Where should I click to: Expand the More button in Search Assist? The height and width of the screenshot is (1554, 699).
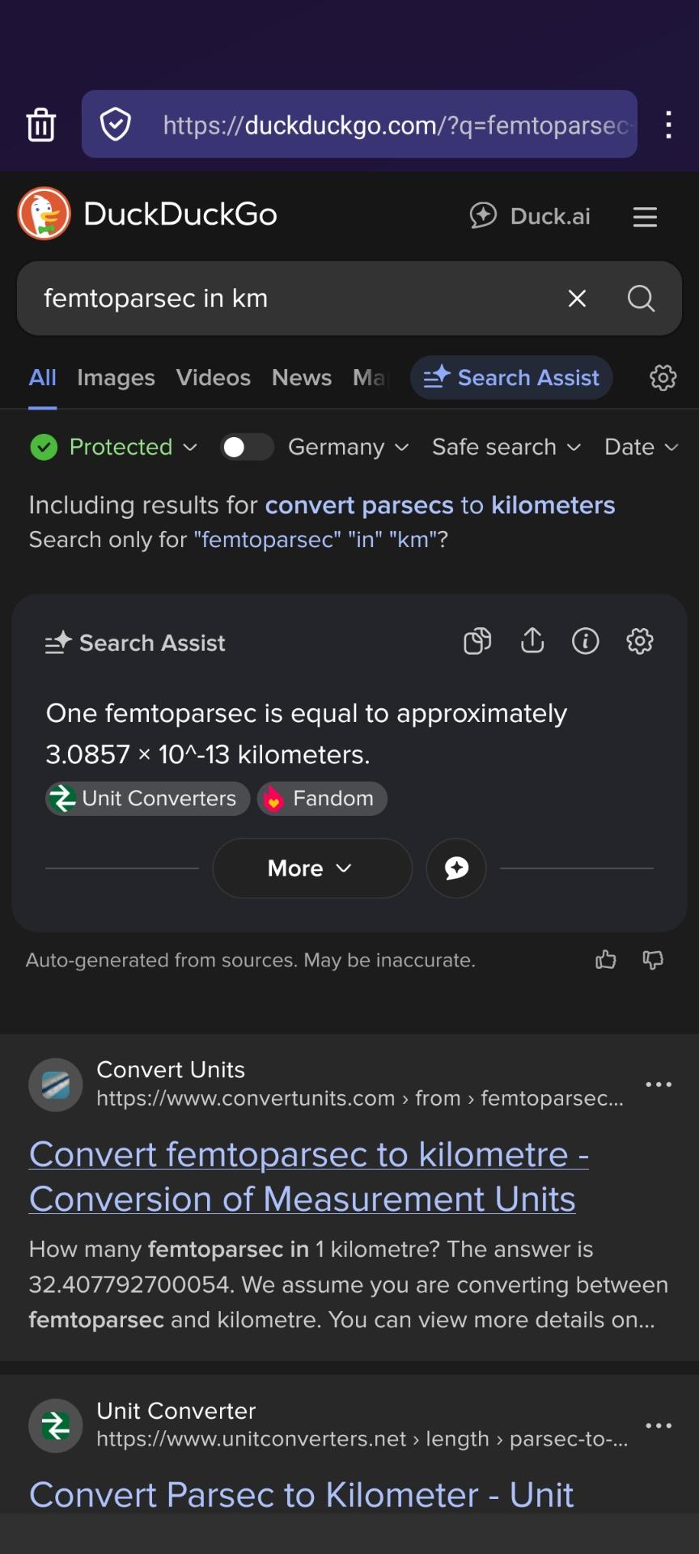311,868
